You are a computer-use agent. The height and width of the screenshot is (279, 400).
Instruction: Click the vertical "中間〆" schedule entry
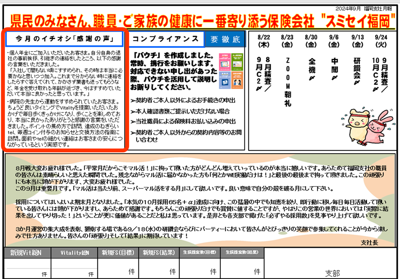click(334, 69)
